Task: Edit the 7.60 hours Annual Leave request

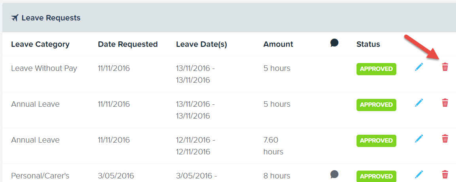Action: [x=419, y=139]
